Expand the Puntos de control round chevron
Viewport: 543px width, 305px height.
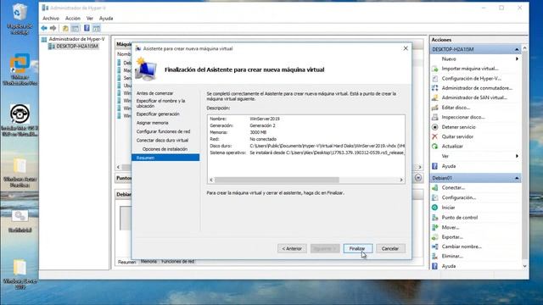[418, 178]
